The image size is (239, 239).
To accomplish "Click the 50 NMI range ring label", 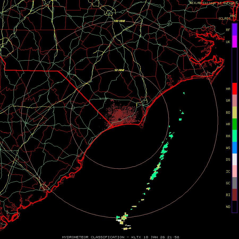I will coord(119,70).
